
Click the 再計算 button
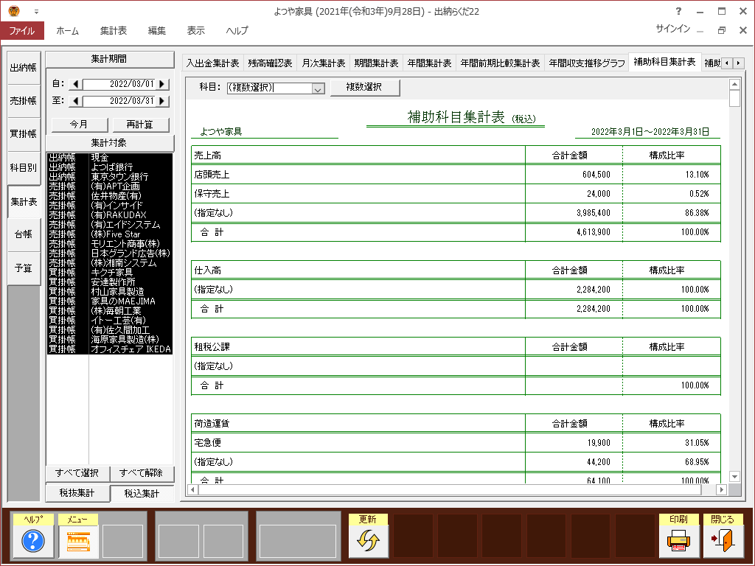(140, 125)
